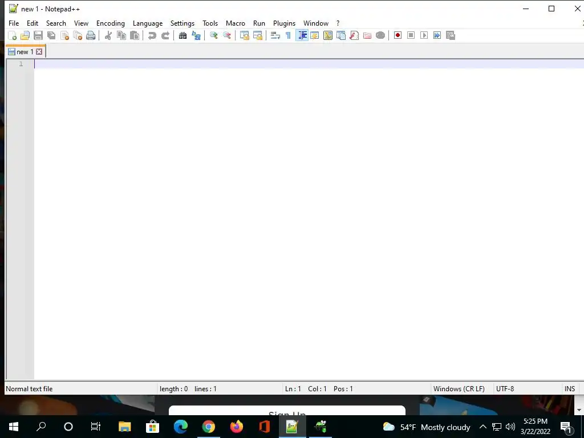Toggle the Function List panel icon
This screenshot has width=584, height=438.
354,35
